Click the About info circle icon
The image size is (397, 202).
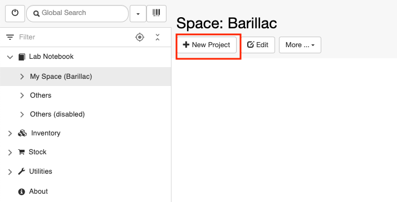coord(22,191)
